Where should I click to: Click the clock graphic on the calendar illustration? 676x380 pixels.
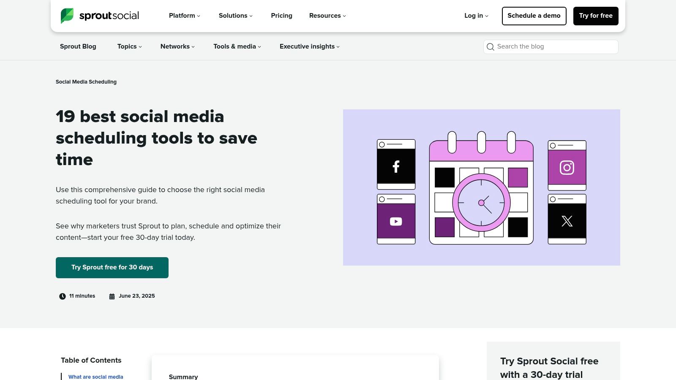[481, 203]
